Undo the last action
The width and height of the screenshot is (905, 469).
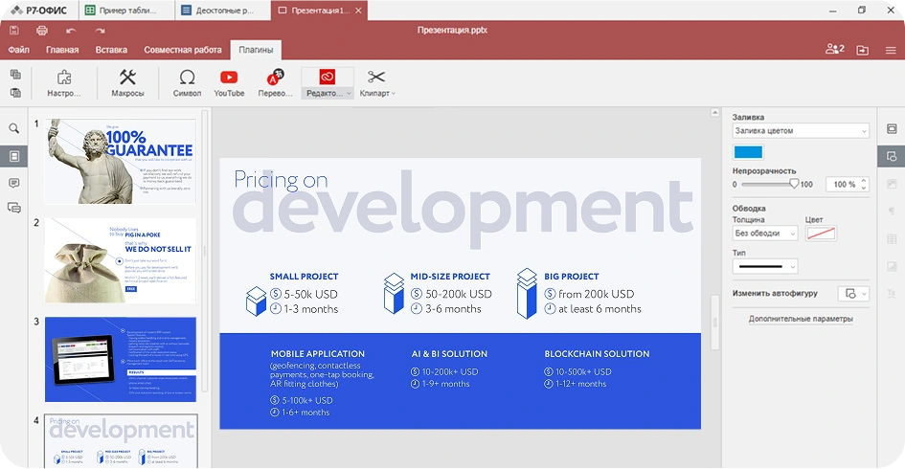[x=71, y=31]
